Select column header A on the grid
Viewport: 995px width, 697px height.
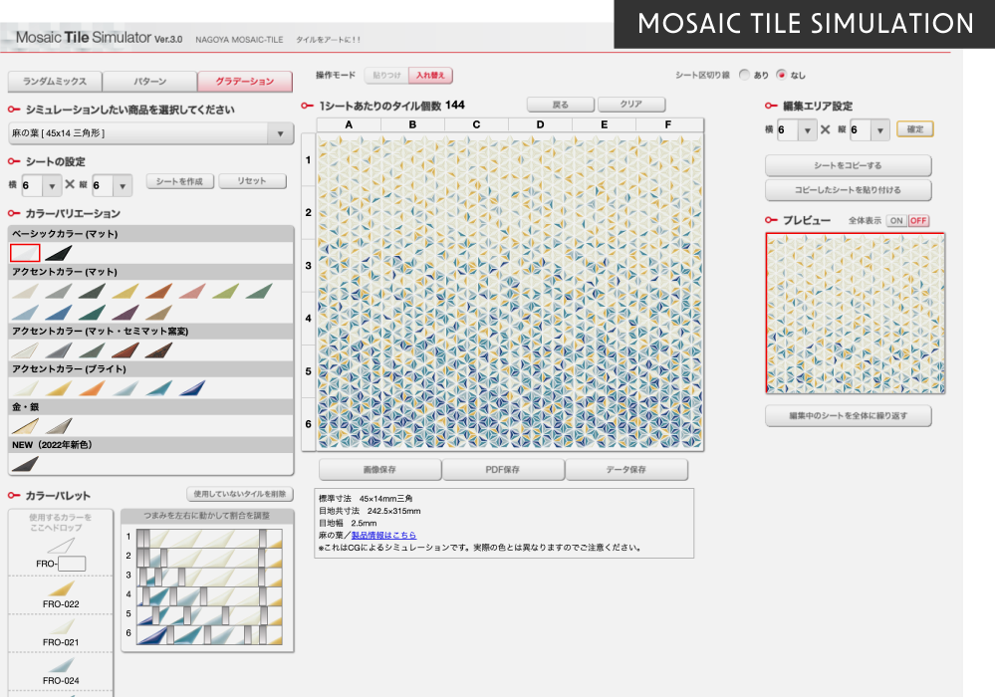[x=349, y=124]
